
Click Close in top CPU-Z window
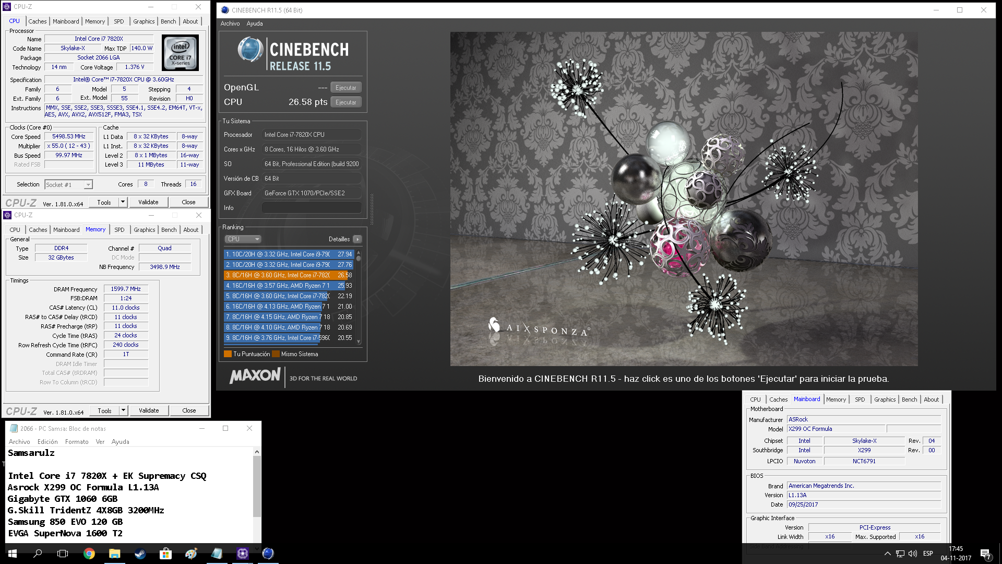[188, 202]
